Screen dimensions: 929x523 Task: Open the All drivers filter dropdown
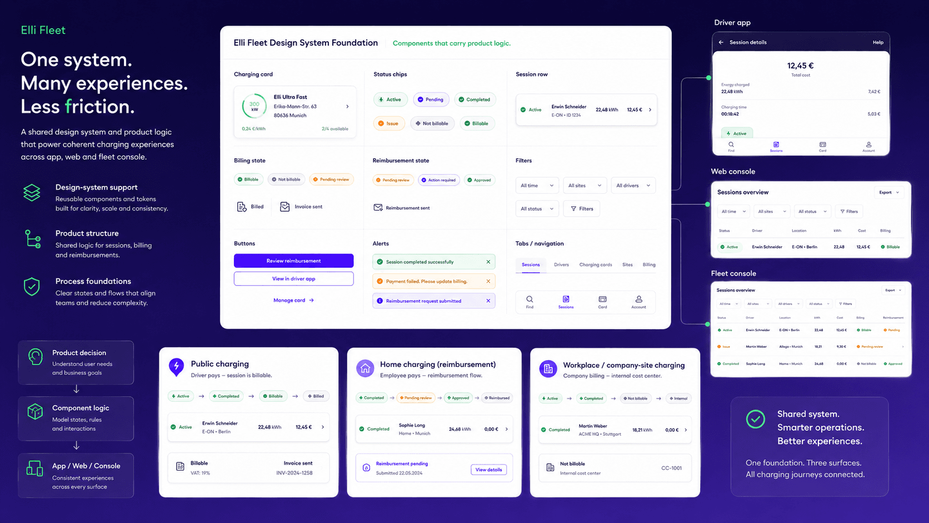633,186
